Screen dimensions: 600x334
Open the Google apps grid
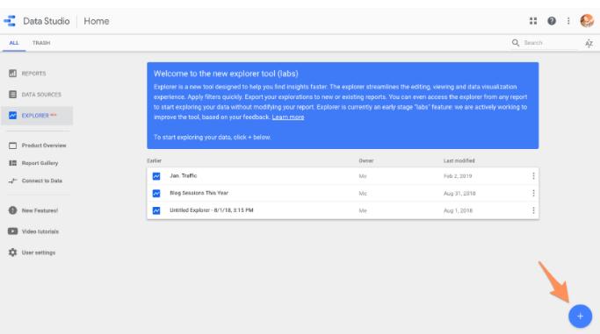coord(533,21)
